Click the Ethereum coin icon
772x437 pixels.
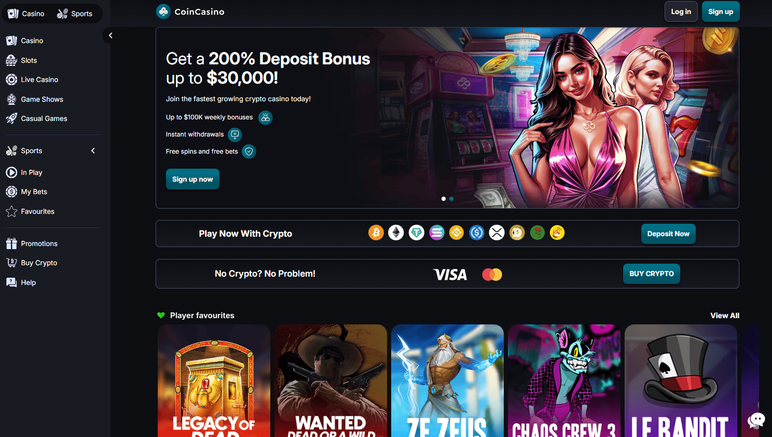point(396,233)
